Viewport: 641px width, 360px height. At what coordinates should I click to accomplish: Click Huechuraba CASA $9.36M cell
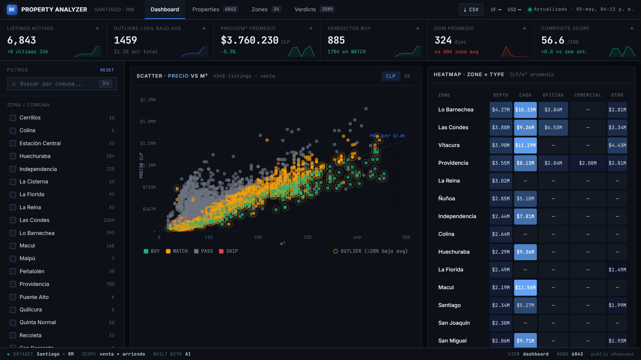tap(525, 252)
